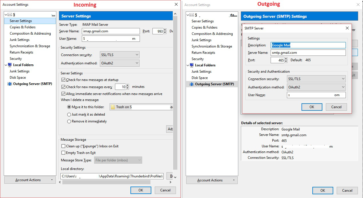
Task: Open the Trash folder picker dropdown
Action: click(x=141, y=107)
